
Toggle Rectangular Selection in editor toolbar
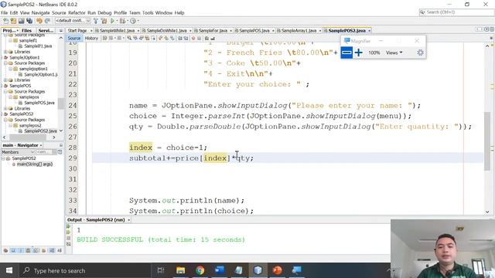153,38
